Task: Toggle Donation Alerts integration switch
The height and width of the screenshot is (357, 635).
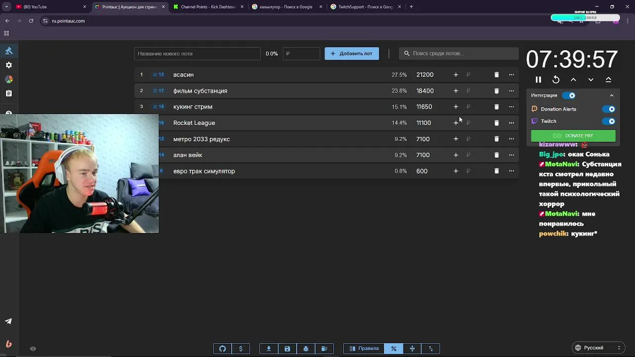Action: coord(608,109)
